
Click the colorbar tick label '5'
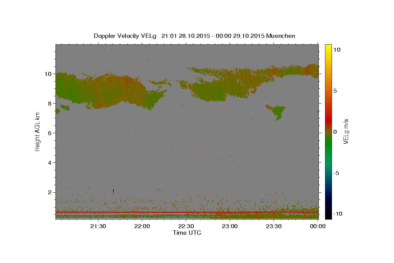pos(335,91)
